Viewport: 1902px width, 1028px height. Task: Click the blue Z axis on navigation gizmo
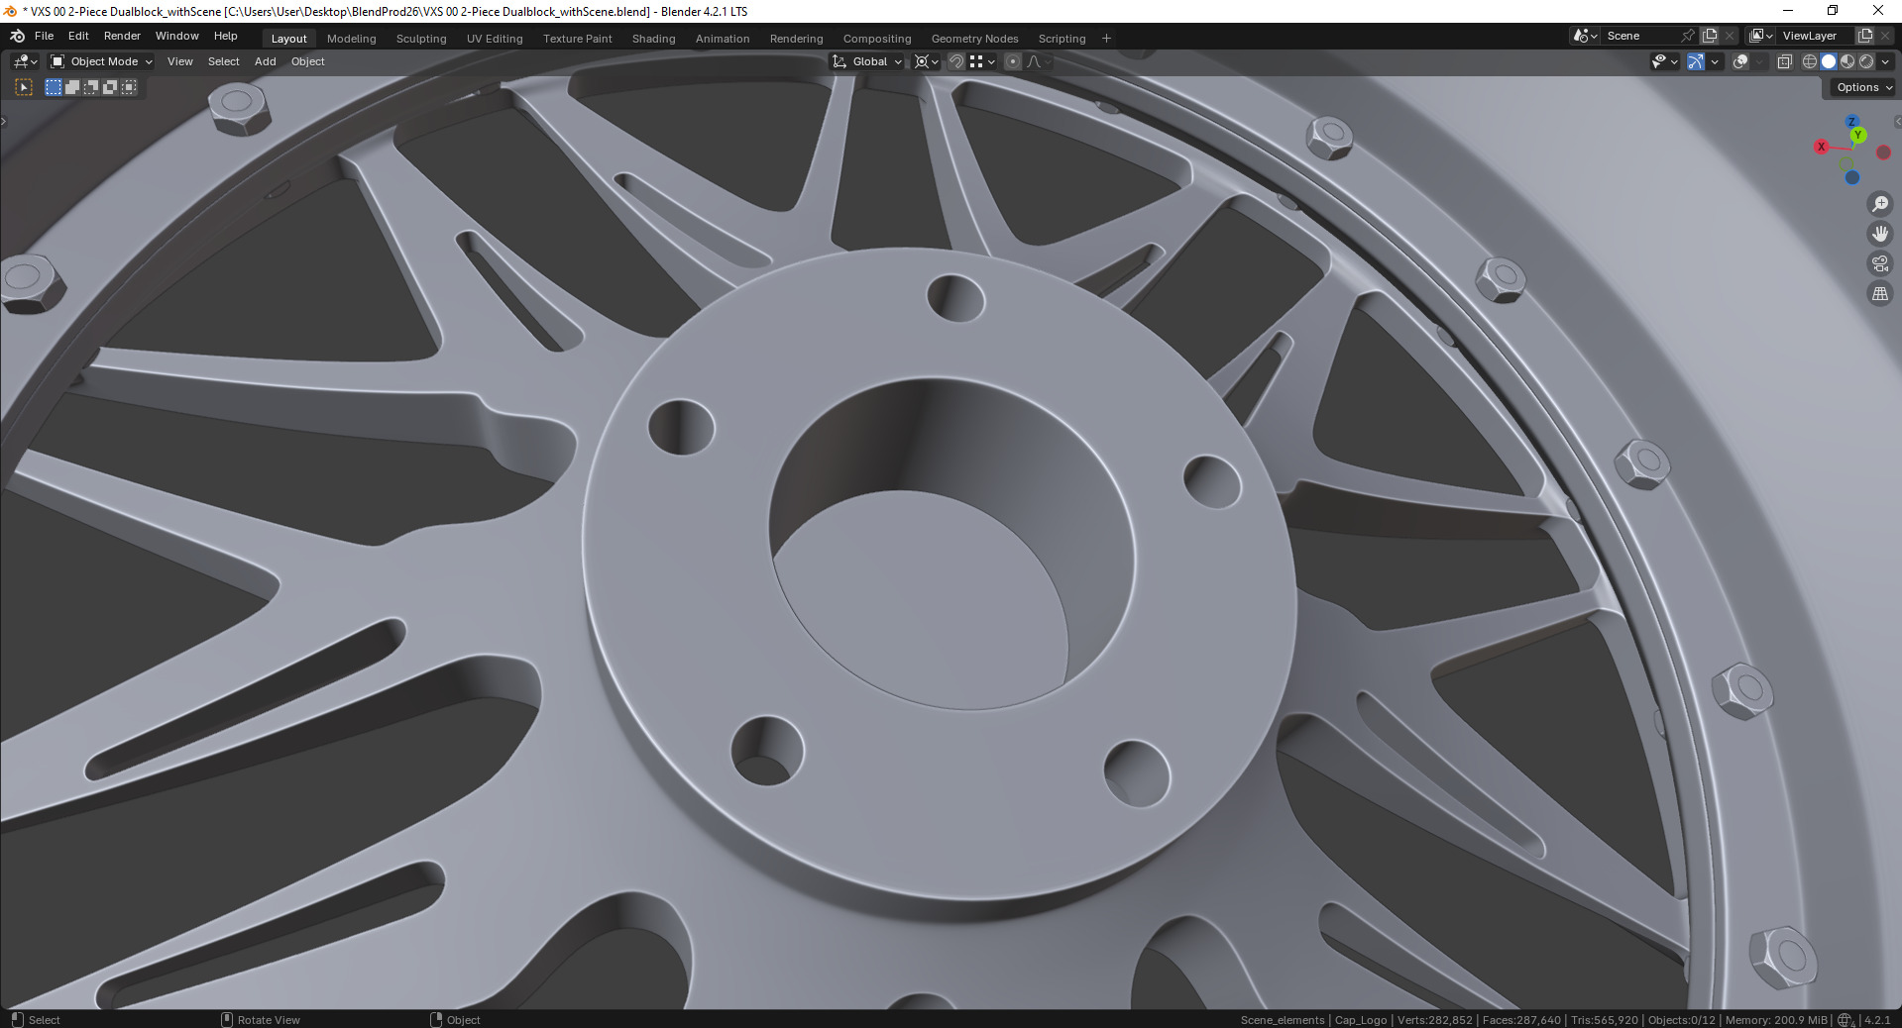tap(1851, 121)
